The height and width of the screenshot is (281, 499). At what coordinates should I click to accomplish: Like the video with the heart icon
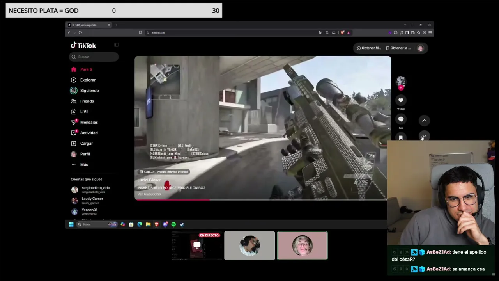(x=401, y=100)
